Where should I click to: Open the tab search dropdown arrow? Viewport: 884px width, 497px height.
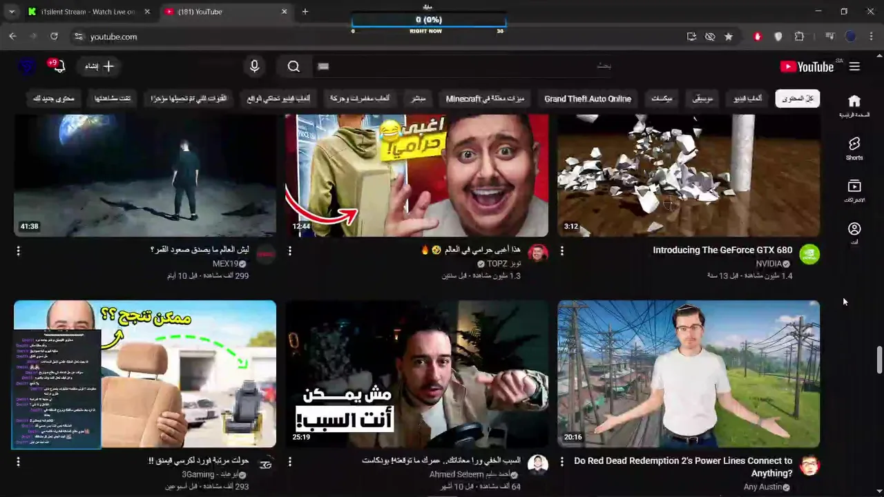(12, 12)
